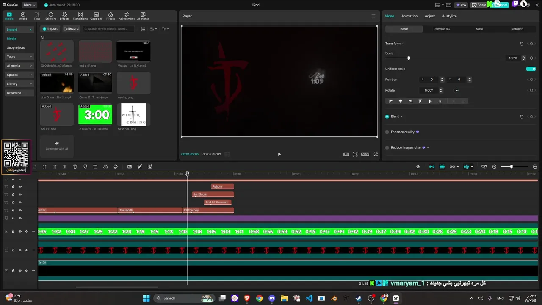This screenshot has height=305, width=542.
Task: Switch to the Animation tab
Action: pos(409,16)
